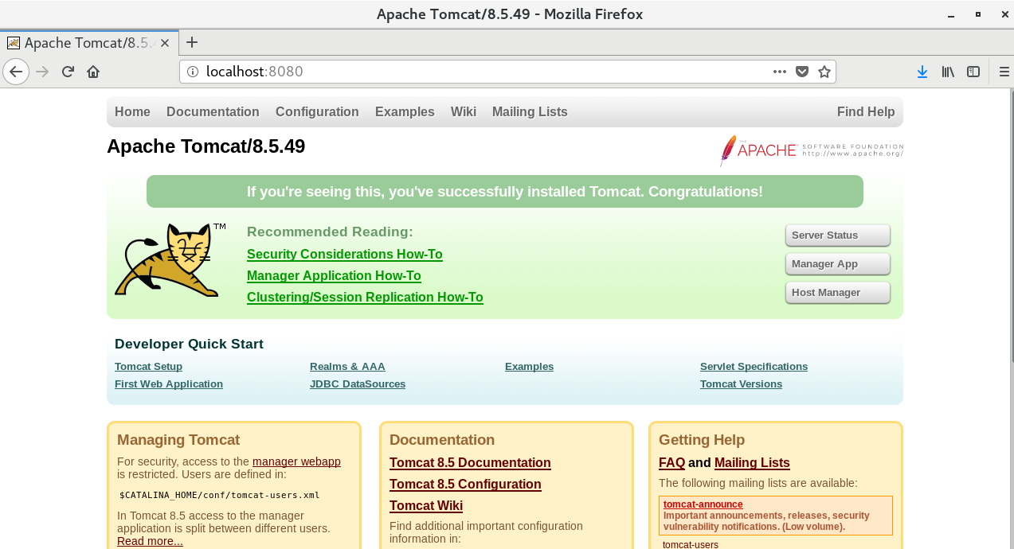
Task: Open the FAQ link
Action: click(671, 463)
